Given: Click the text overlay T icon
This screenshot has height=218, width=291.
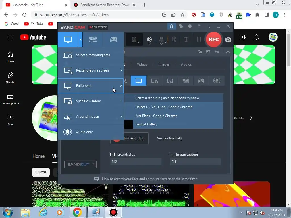Looking at the screenshot, I should coord(186,39).
